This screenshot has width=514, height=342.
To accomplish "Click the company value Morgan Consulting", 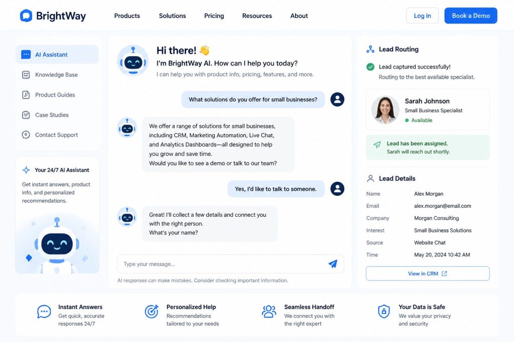I will pos(436,218).
